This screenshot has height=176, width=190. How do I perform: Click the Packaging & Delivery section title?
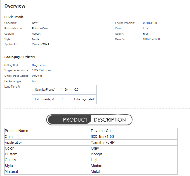(20, 57)
